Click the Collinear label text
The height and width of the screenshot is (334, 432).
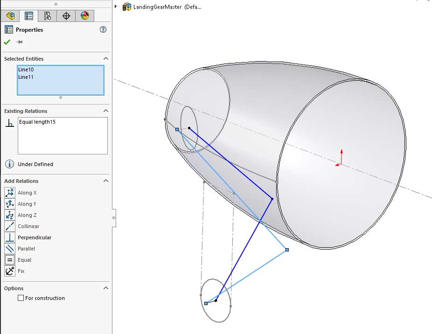tap(28, 226)
